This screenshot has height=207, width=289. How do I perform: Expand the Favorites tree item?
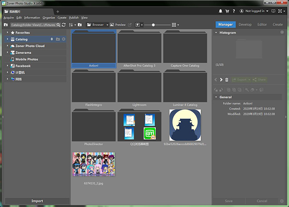tap(7, 33)
